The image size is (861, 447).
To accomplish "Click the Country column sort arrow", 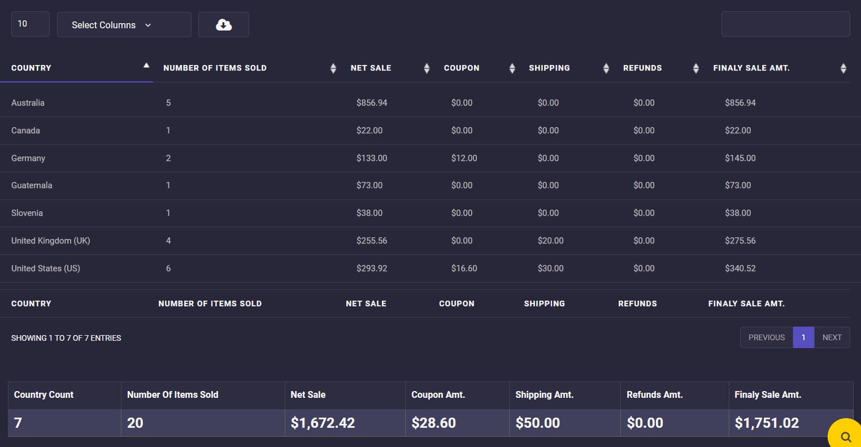I will 146,66.
